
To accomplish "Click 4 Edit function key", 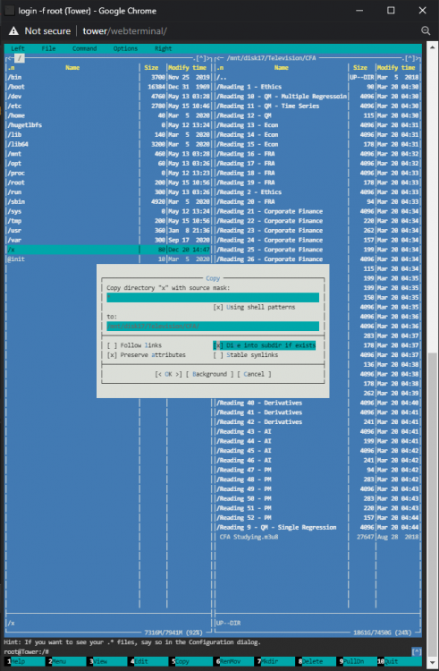I will pyautogui.click(x=148, y=661).
